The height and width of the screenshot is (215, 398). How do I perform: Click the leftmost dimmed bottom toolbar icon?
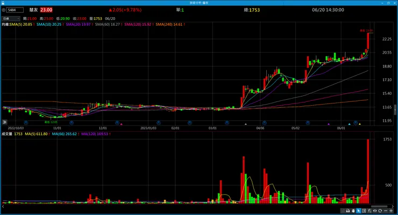pos(343,211)
